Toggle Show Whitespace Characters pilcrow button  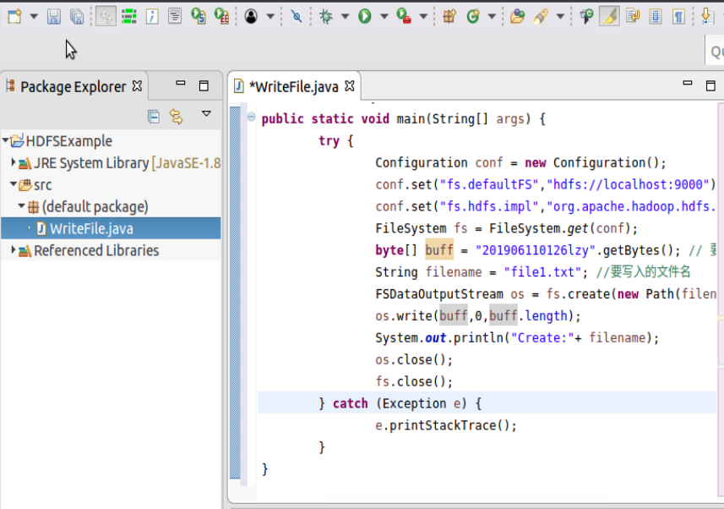678,16
